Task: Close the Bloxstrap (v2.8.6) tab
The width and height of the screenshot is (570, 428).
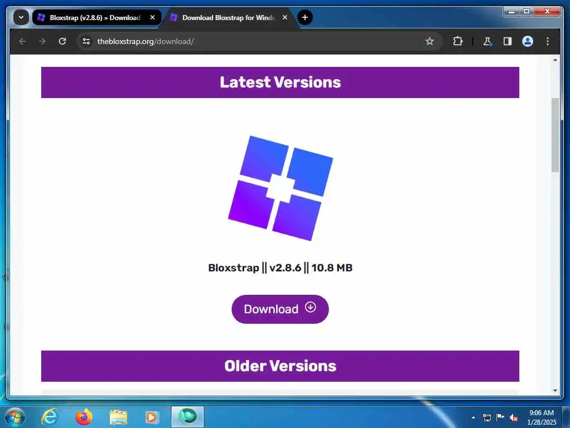Action: click(153, 17)
